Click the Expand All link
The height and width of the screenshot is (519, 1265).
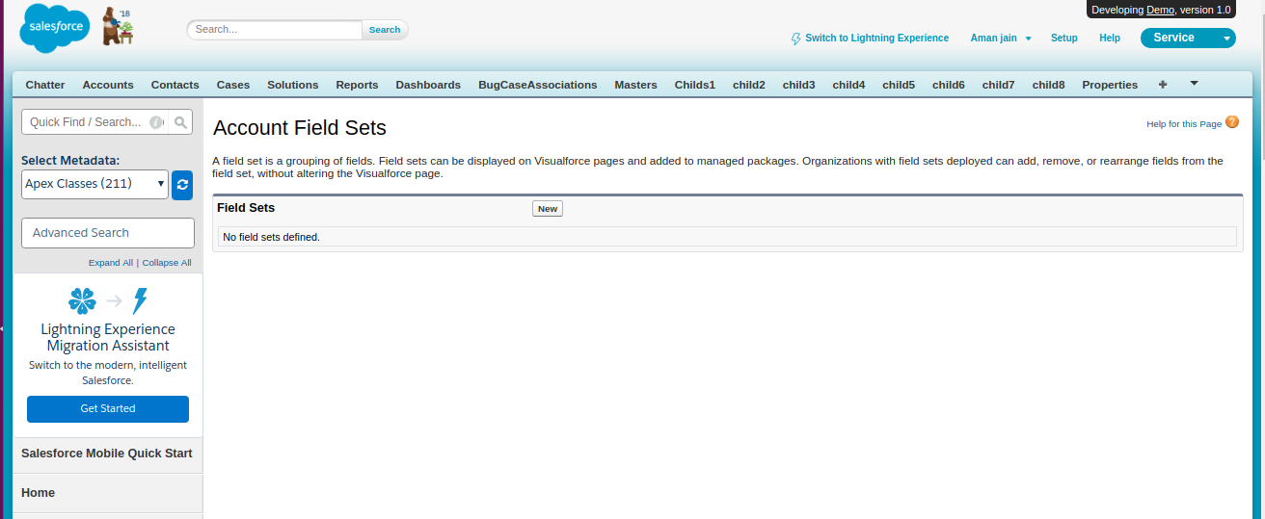click(111, 263)
